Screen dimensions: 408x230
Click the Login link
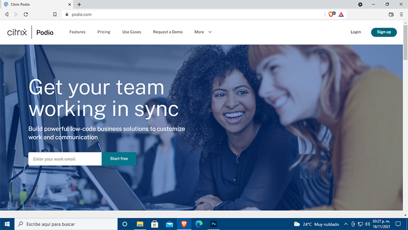(x=356, y=32)
